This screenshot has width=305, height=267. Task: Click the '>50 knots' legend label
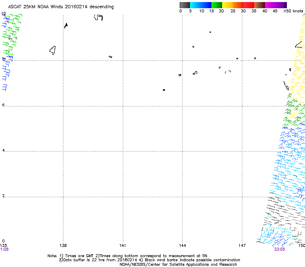coord(293,11)
